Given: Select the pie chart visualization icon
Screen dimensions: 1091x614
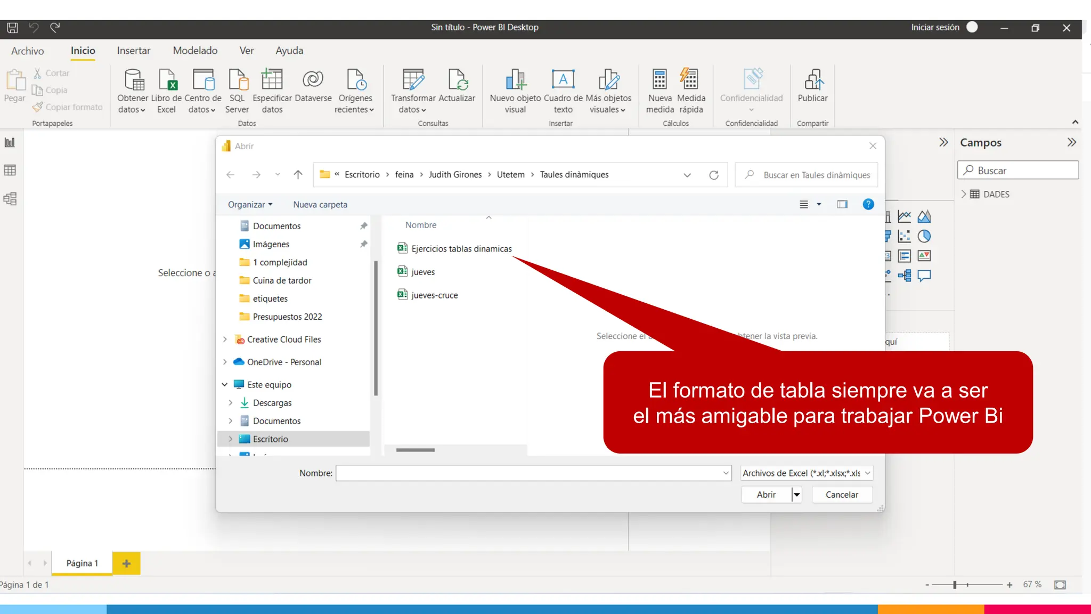Looking at the screenshot, I should 924,236.
